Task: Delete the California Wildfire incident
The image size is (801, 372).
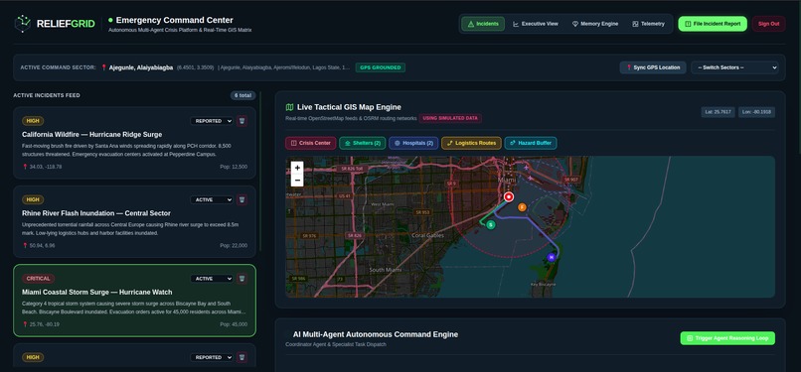Action: pos(241,121)
